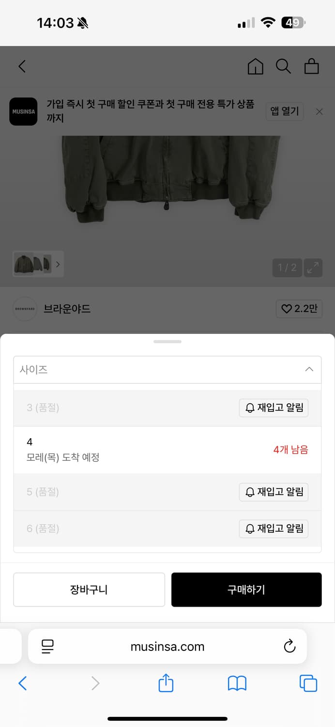
Task: Expand the product image thumbnail strip arrow
Action: [x=58, y=264]
